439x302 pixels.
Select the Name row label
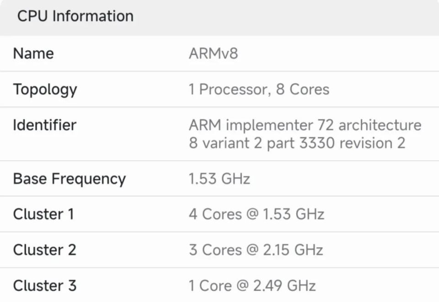(x=33, y=53)
